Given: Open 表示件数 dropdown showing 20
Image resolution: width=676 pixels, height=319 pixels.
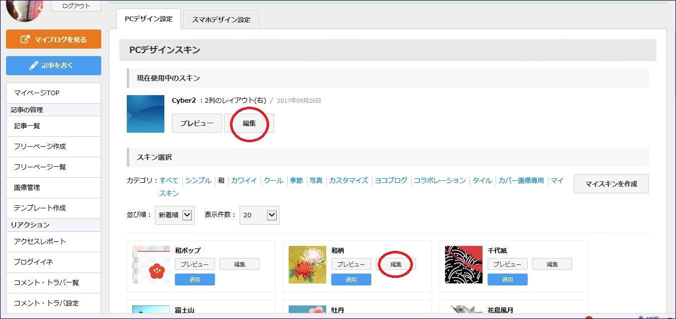Looking at the screenshot, I should [x=260, y=215].
